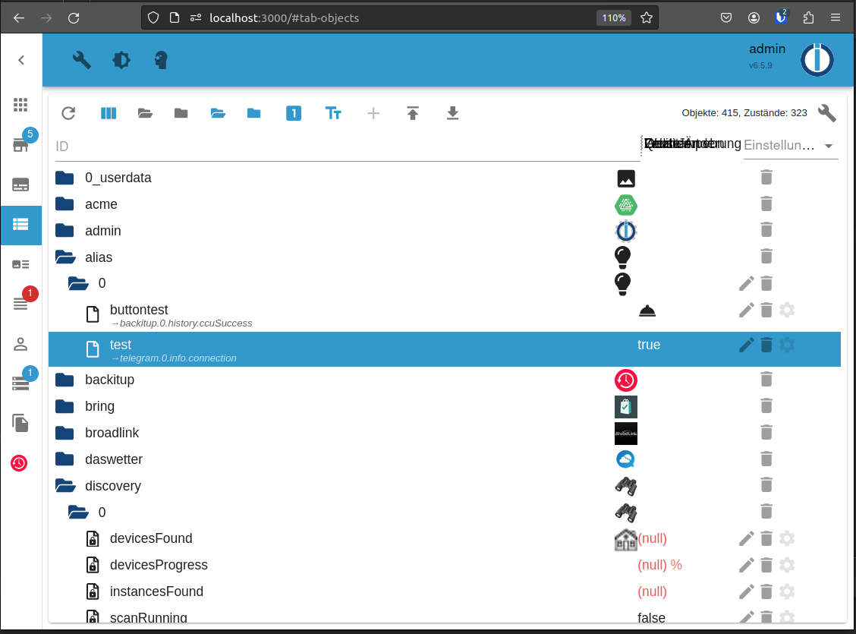Open Backitup from the red sidebar icon
The width and height of the screenshot is (856, 634).
(x=19, y=463)
